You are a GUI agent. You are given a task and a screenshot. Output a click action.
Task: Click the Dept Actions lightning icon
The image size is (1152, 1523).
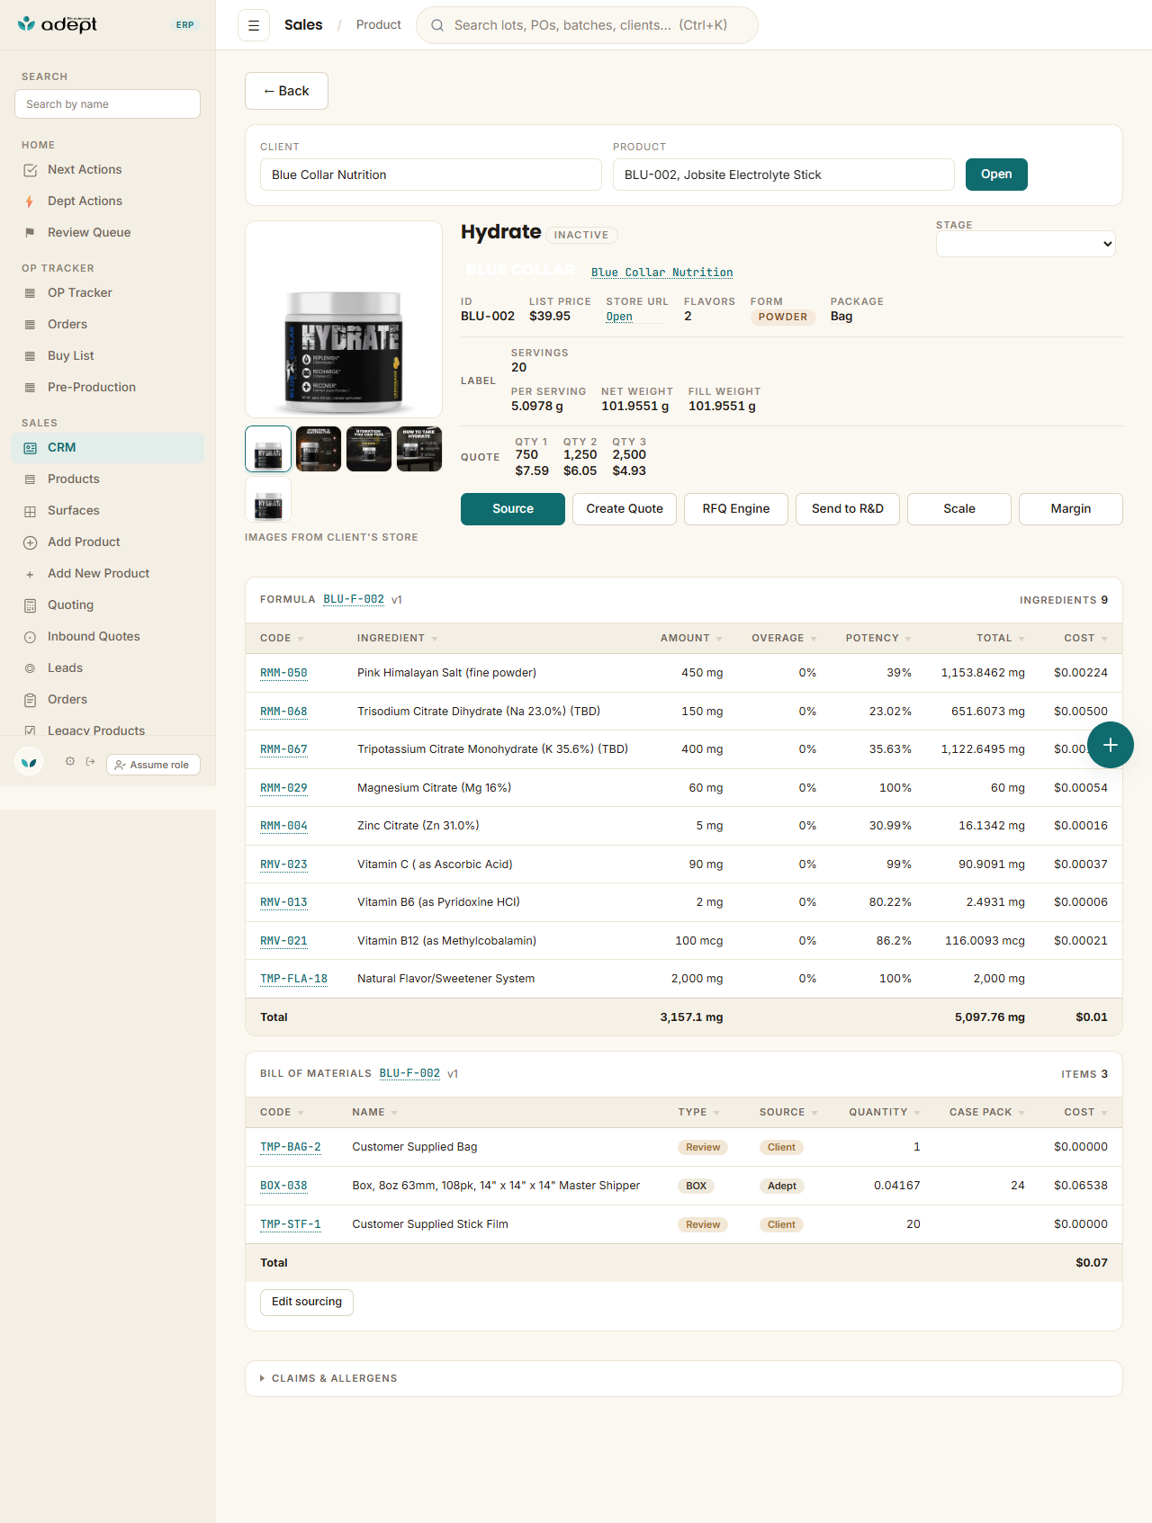coord(30,202)
